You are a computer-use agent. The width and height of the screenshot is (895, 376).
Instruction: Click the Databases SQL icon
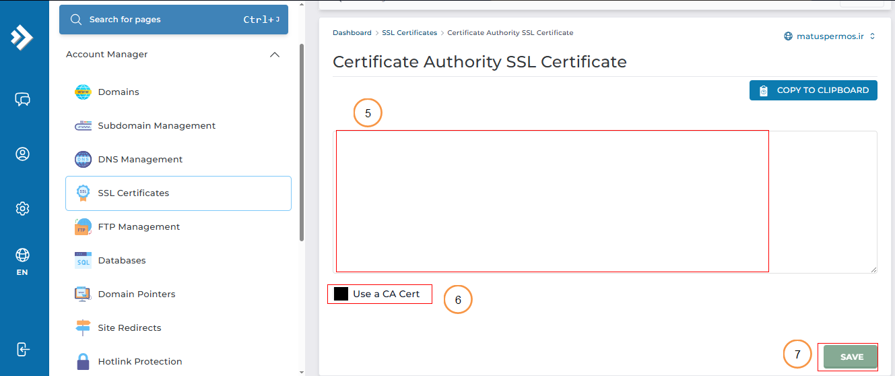pyautogui.click(x=83, y=261)
